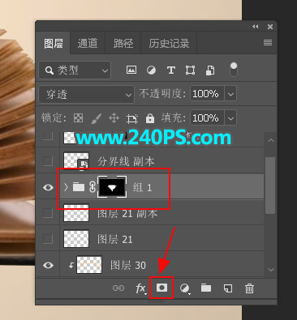
Task: Click the 不透明度 label
Action: pyautogui.click(x=162, y=94)
